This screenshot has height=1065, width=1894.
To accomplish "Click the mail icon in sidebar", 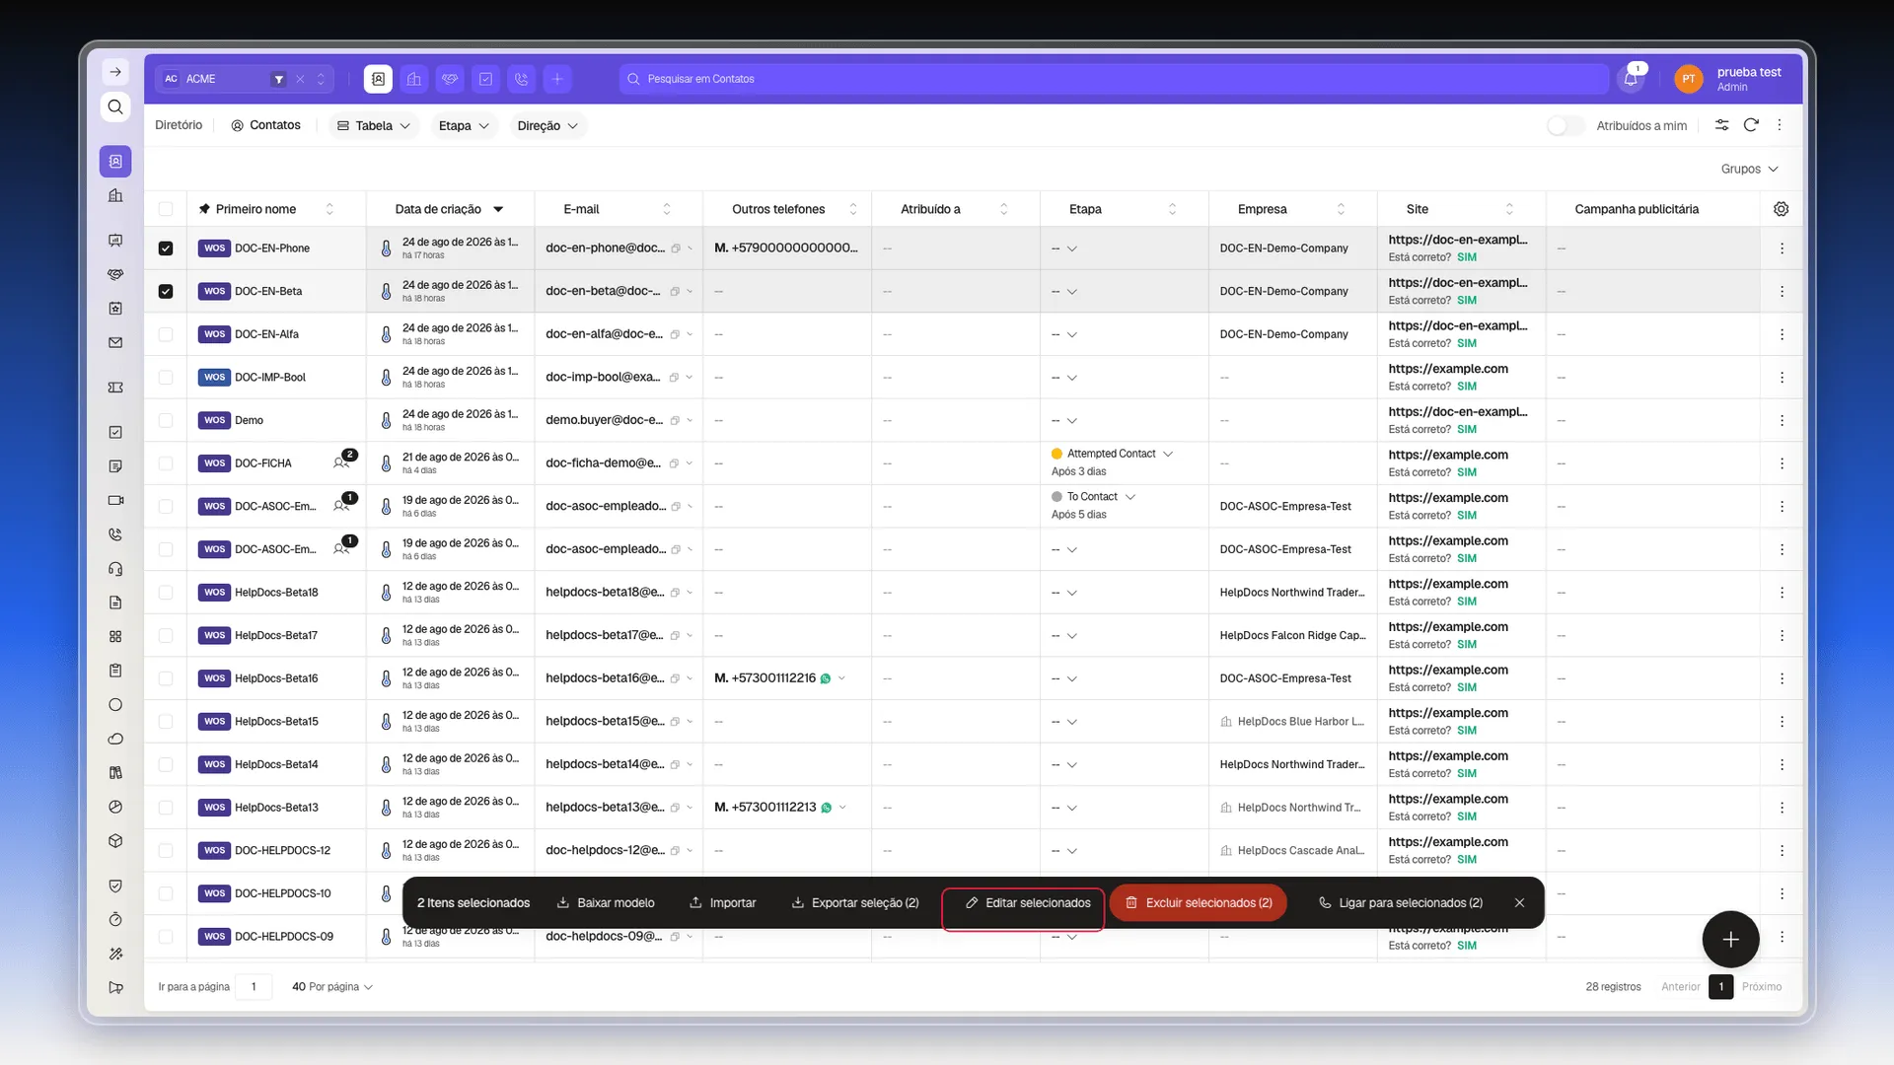I will coord(115,343).
